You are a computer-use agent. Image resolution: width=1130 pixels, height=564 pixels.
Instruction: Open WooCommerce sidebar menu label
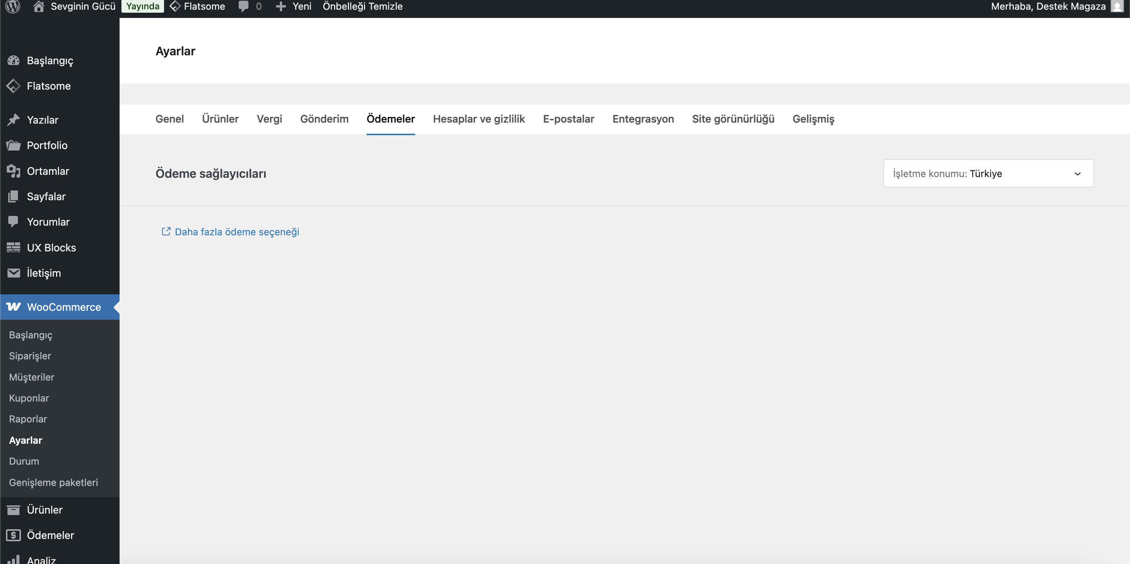click(64, 307)
